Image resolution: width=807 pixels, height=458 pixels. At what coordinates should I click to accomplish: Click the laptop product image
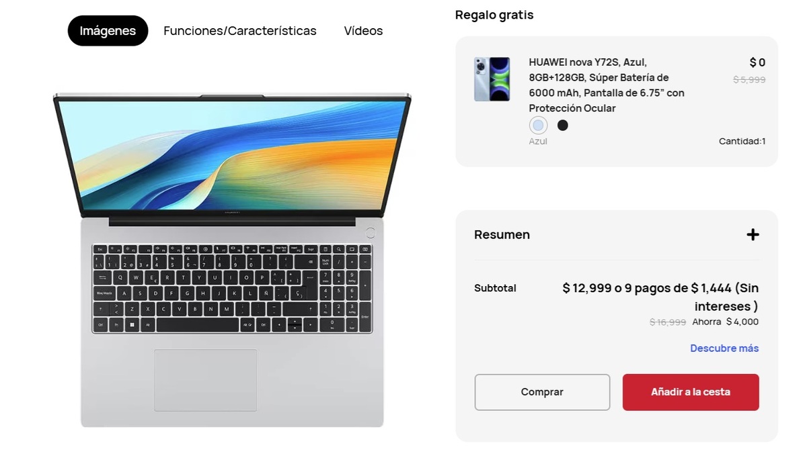coord(232,260)
